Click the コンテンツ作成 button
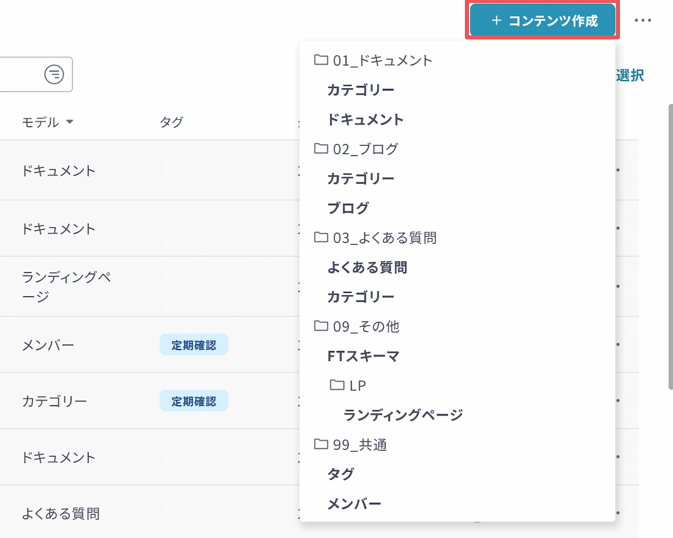Viewport: 673px width, 538px height. [542, 20]
